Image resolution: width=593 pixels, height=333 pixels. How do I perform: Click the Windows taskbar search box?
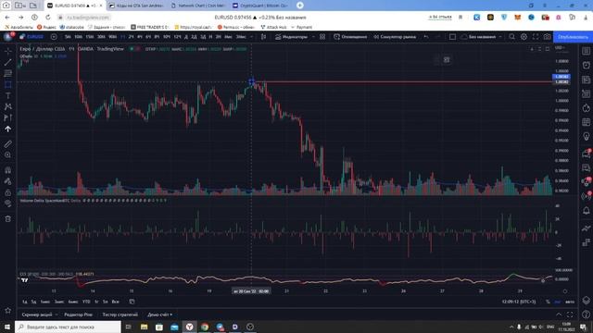(x=68, y=327)
